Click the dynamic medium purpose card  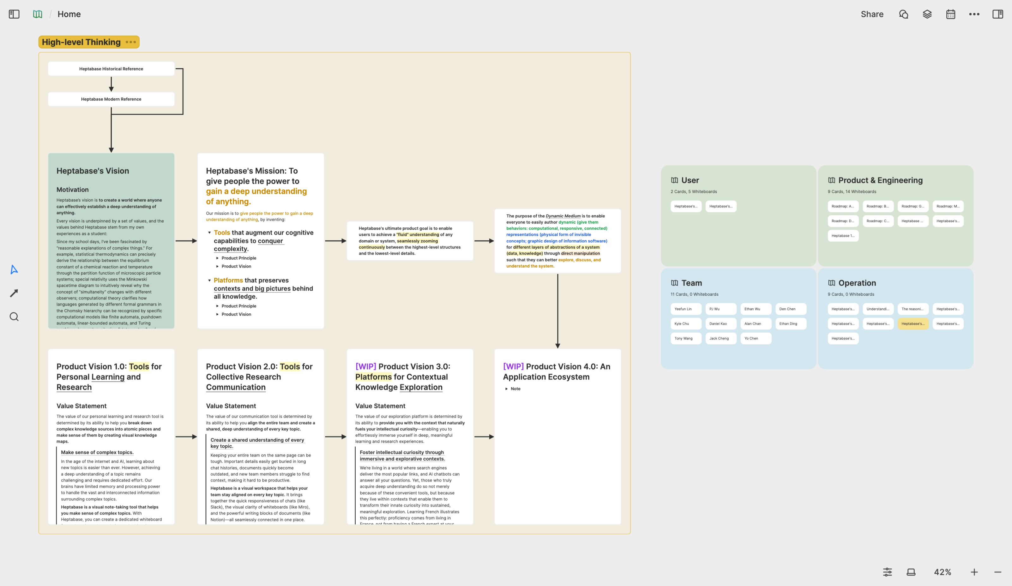(557, 241)
